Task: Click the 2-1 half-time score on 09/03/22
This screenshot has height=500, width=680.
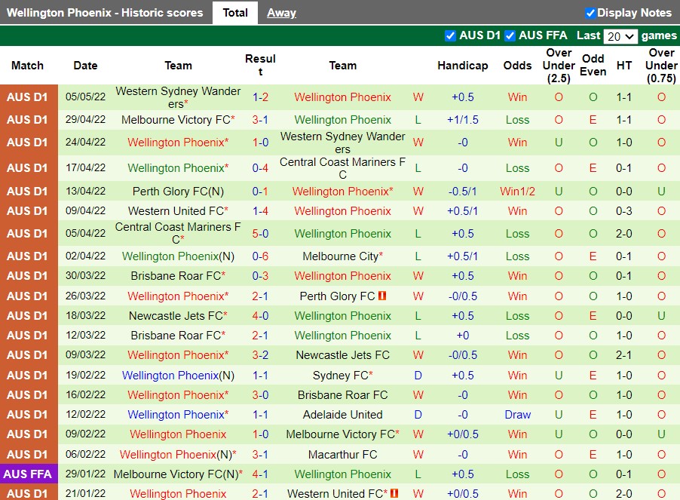Action: (x=624, y=354)
